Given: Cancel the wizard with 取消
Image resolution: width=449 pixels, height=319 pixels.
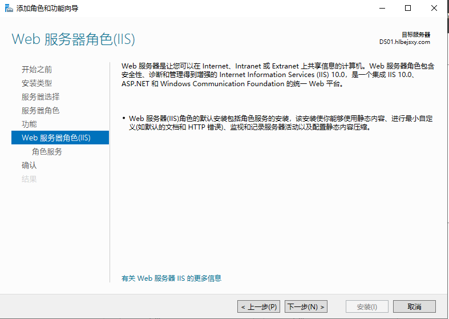Looking at the screenshot, I should tap(414, 307).
